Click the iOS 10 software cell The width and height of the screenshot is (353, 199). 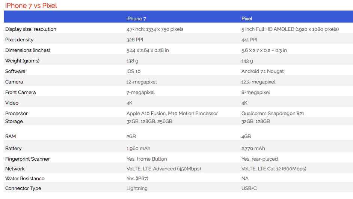tap(134, 71)
